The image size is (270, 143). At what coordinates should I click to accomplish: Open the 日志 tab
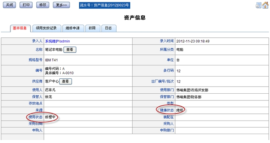click(109, 28)
